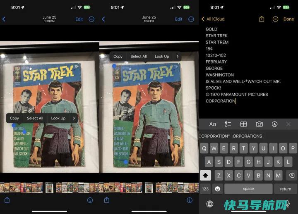Image resolution: width=298 pixels, height=214 pixels.
Task: Choose Copy in the middle popup menu
Action: pyautogui.click(x=118, y=56)
